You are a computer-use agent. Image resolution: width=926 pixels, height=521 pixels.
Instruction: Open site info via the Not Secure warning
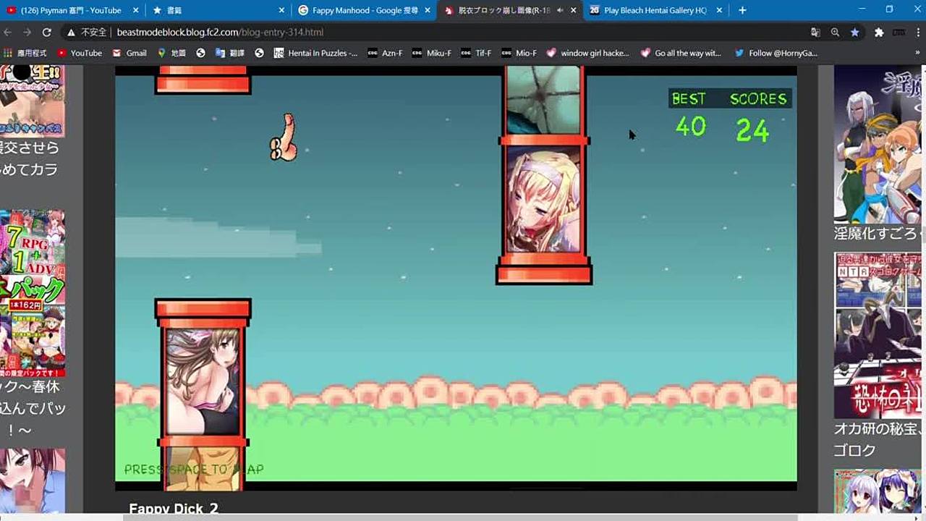87,33
